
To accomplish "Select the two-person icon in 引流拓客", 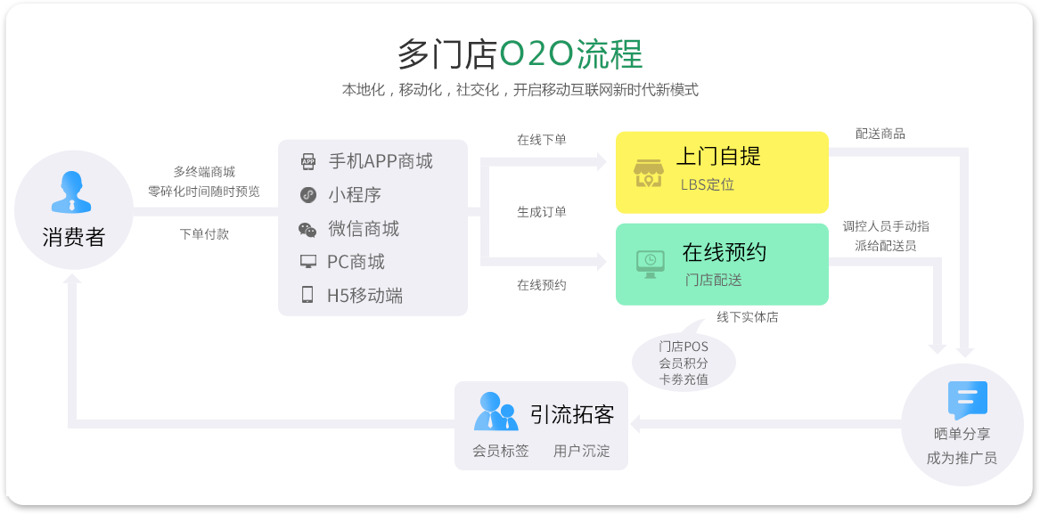I will point(495,410).
